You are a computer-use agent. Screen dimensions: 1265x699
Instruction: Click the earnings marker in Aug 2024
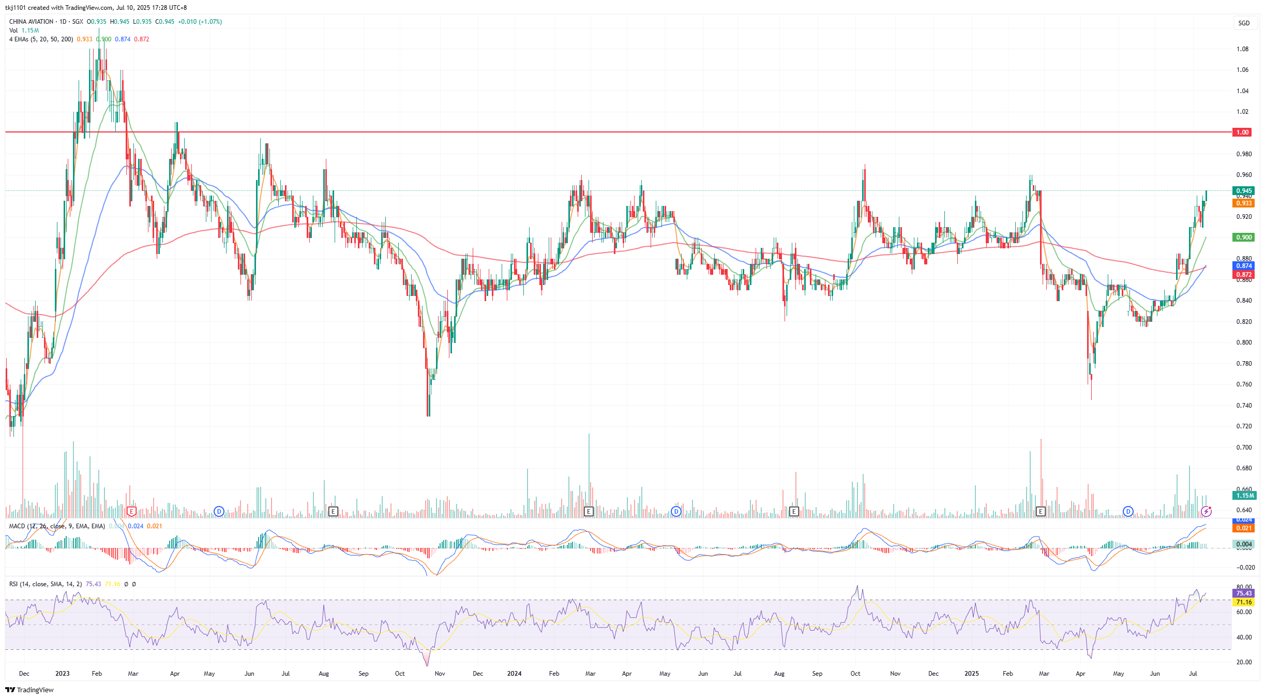click(x=793, y=512)
